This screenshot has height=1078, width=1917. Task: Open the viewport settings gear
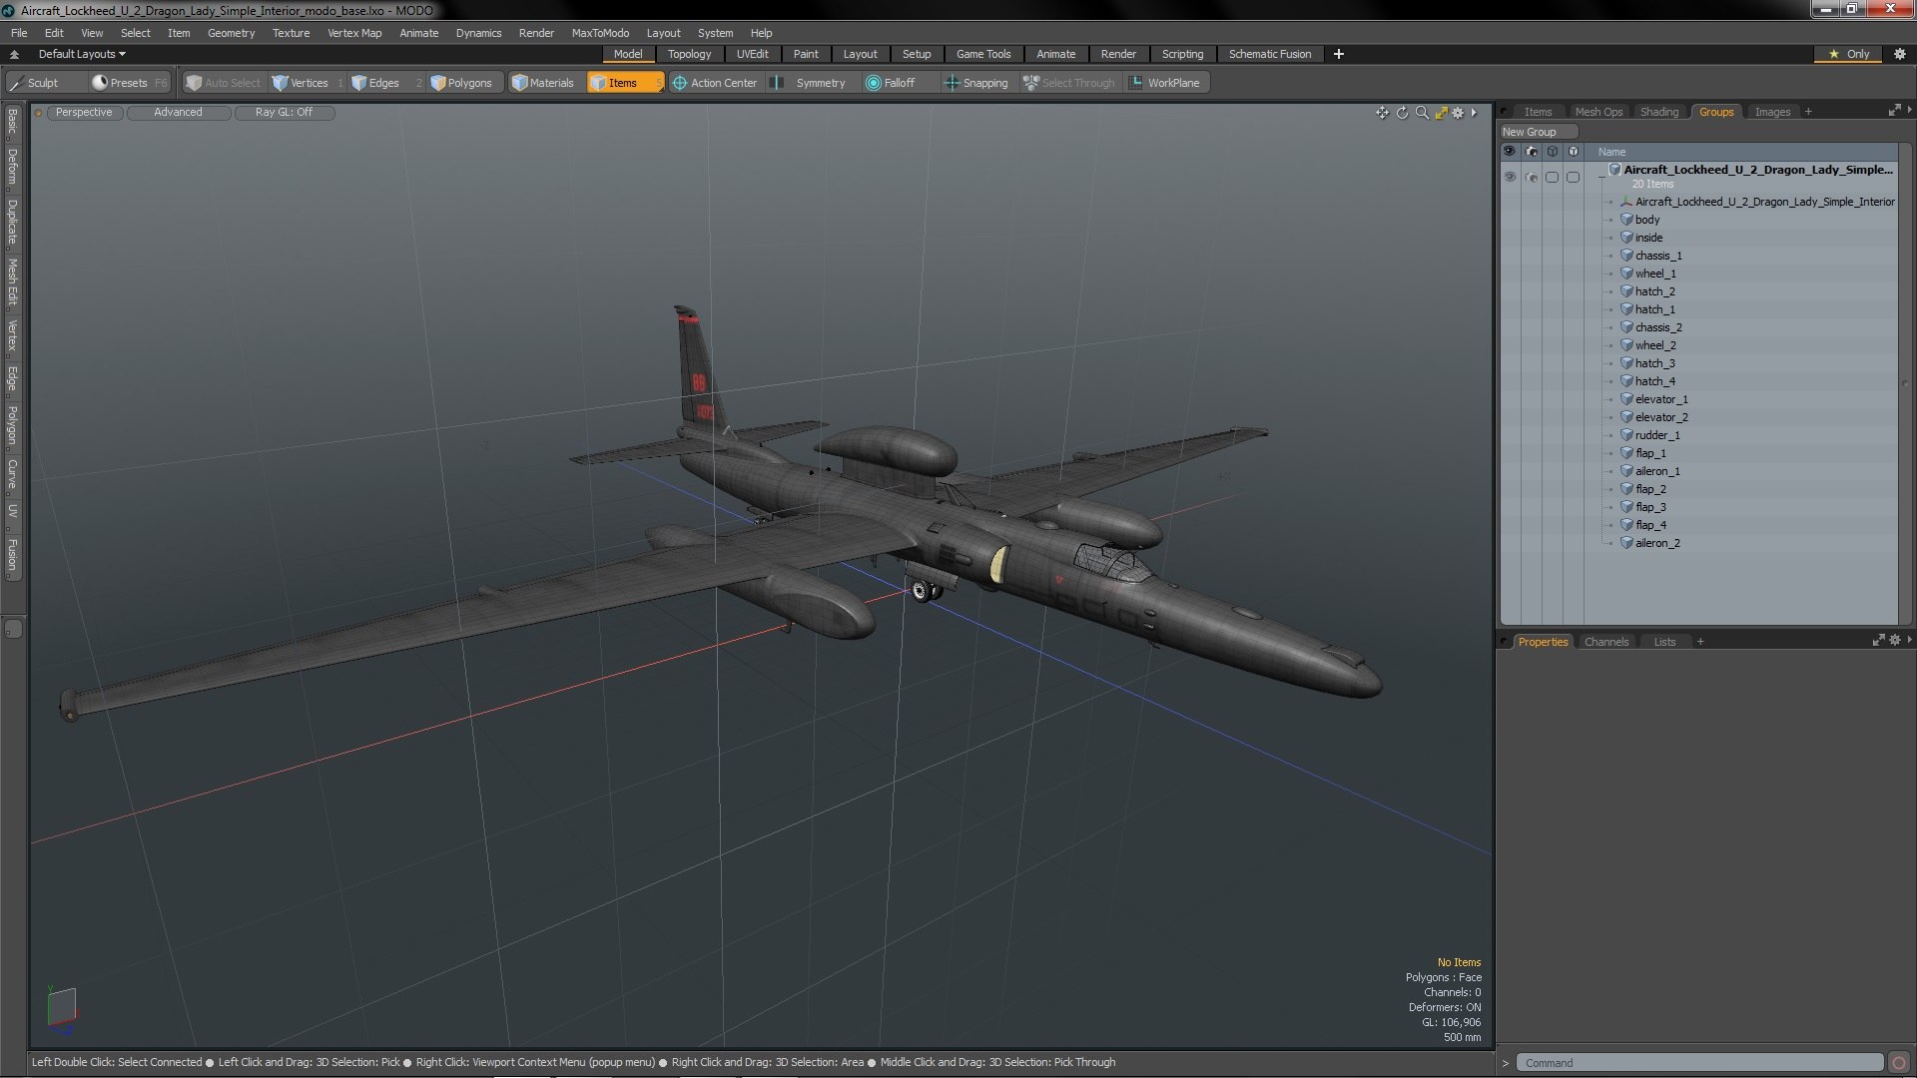coord(1458,113)
